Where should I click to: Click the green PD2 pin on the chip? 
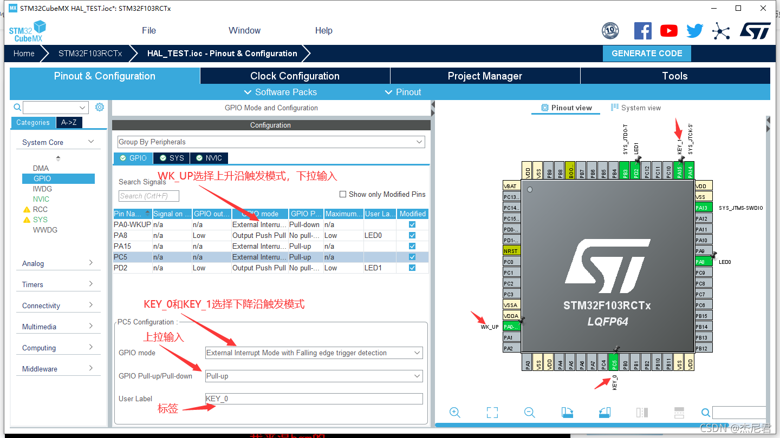click(x=636, y=169)
